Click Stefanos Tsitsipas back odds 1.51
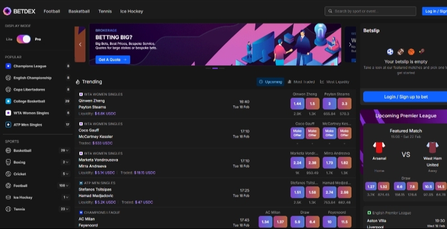The image size is (447, 229). click(x=297, y=192)
